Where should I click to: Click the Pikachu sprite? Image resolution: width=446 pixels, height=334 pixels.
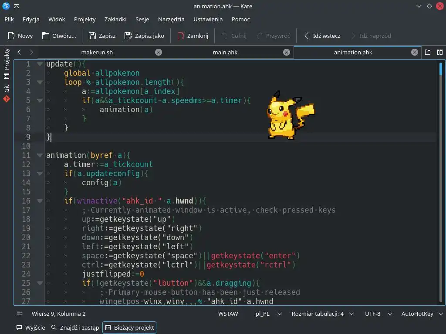point(290,115)
